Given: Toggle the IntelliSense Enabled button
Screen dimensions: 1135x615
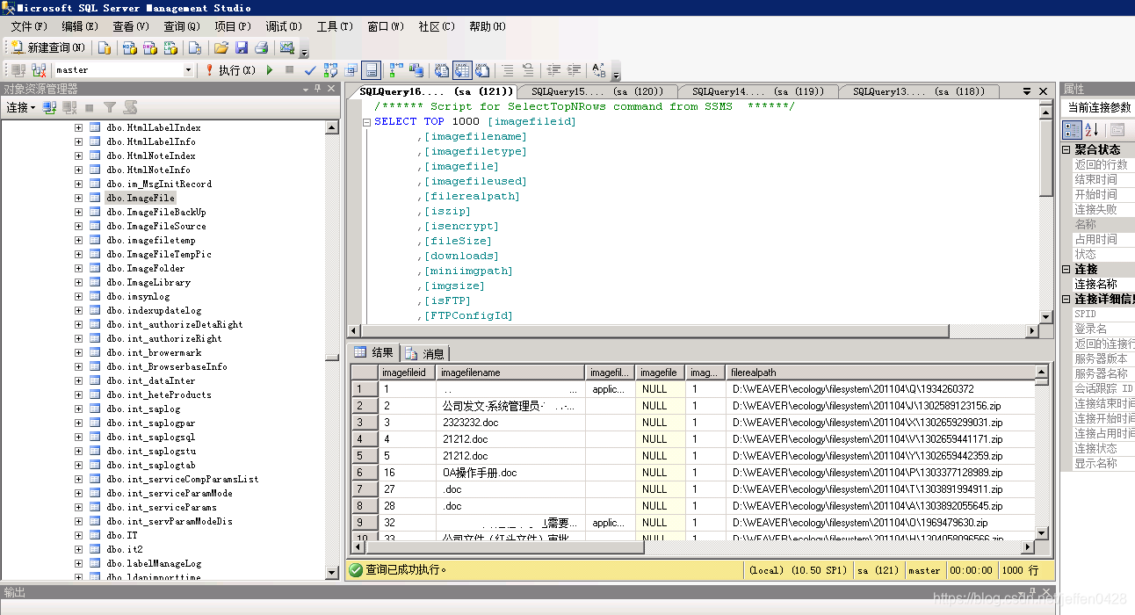Looking at the screenshot, I should [372, 70].
